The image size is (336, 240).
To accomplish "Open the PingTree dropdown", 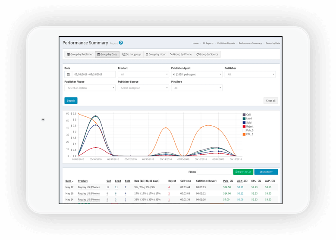I will [x=196, y=88].
